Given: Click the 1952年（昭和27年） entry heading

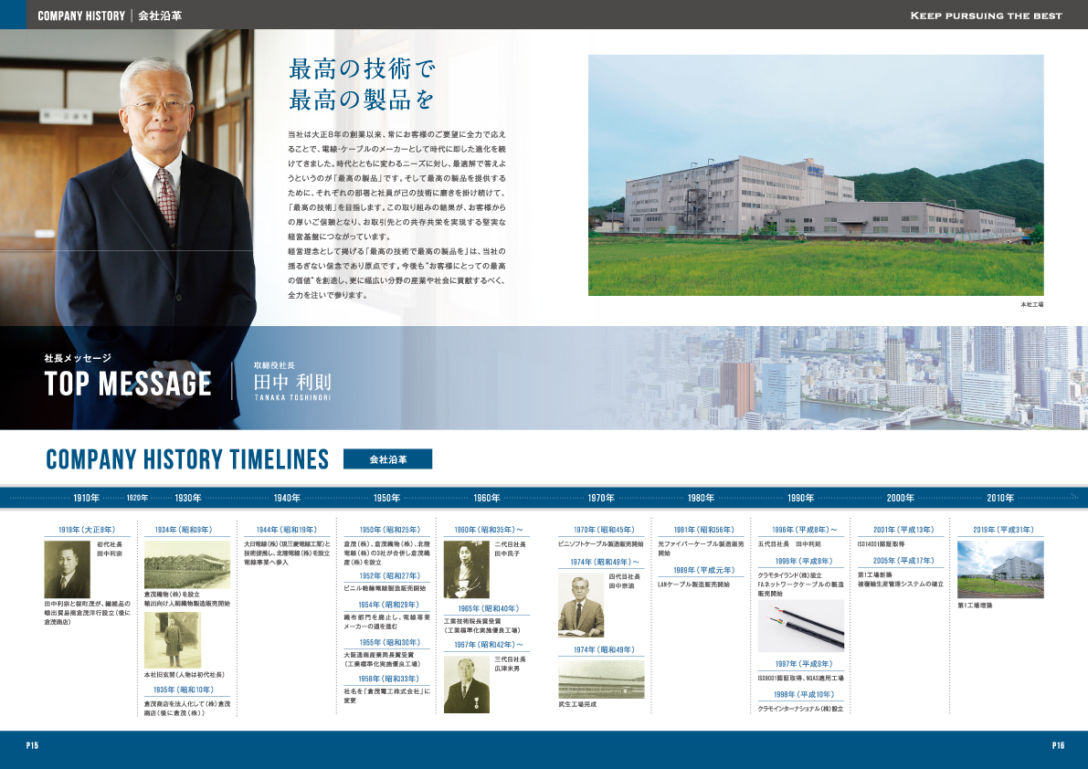Looking at the screenshot, I should pyautogui.click(x=389, y=576).
